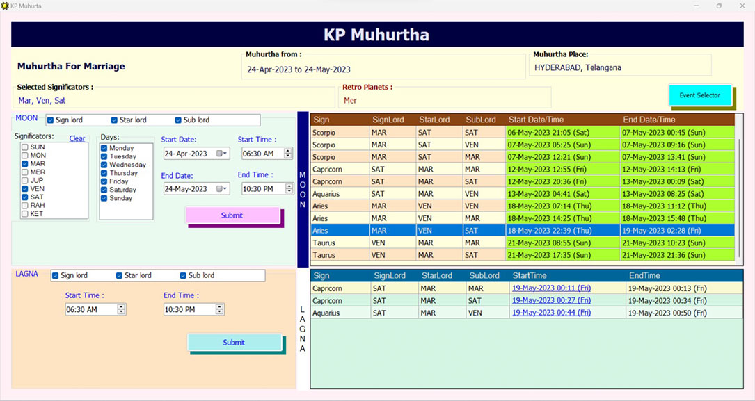Uncheck Wednesday in the Days list

click(x=104, y=165)
